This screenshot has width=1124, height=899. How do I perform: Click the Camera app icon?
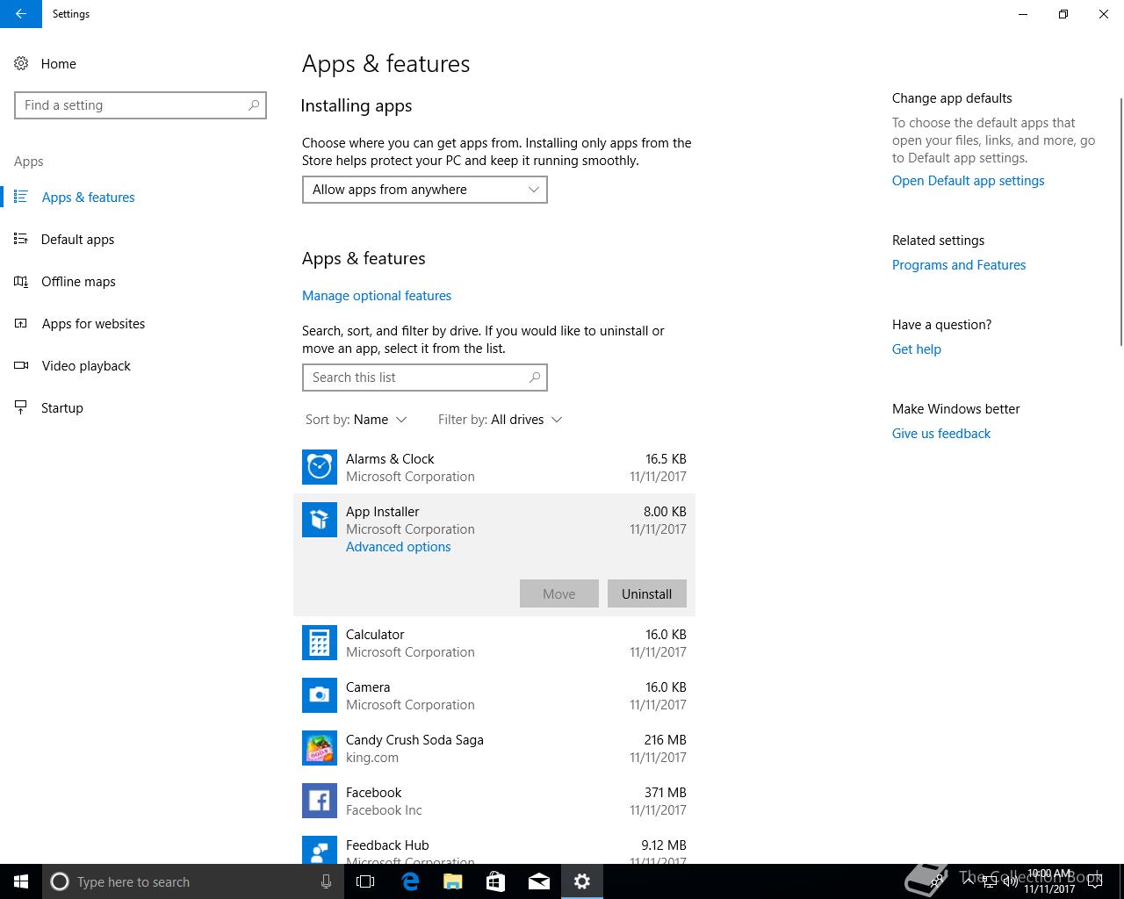tap(320, 695)
